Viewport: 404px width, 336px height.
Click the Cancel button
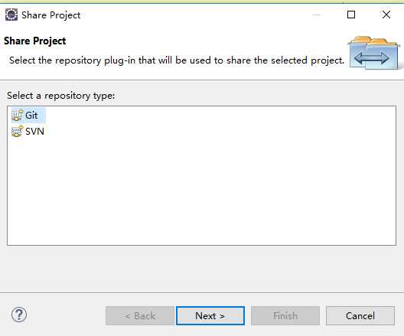coord(360,315)
